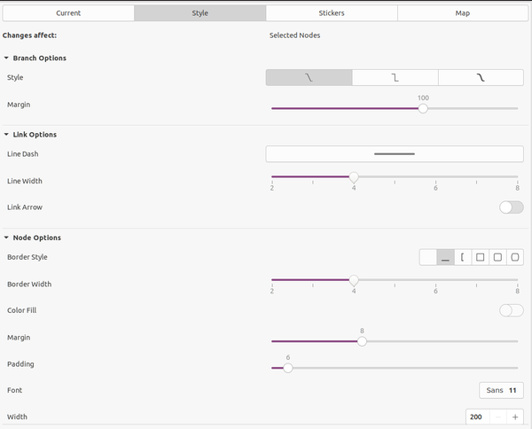Choose the squared rectangle border style
Viewport: 532px width, 429px height.
[480, 257]
